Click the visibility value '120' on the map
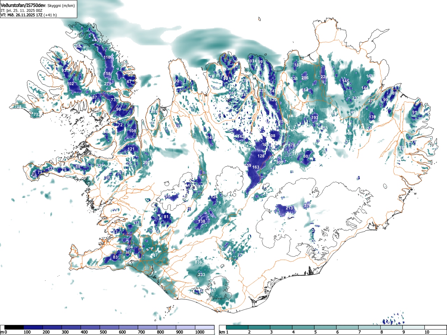Image resolution: width=447 pixels, height=335 pixels. click(x=273, y=100)
